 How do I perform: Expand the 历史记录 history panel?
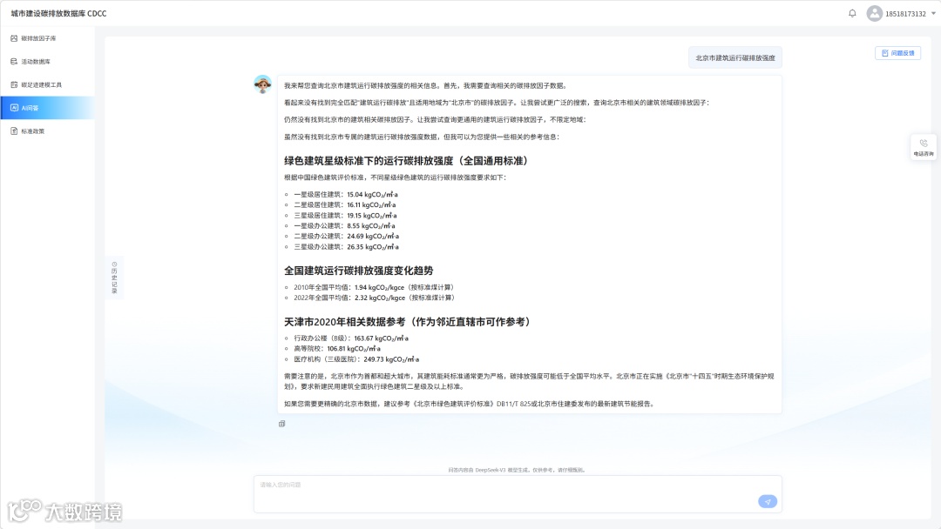click(114, 278)
